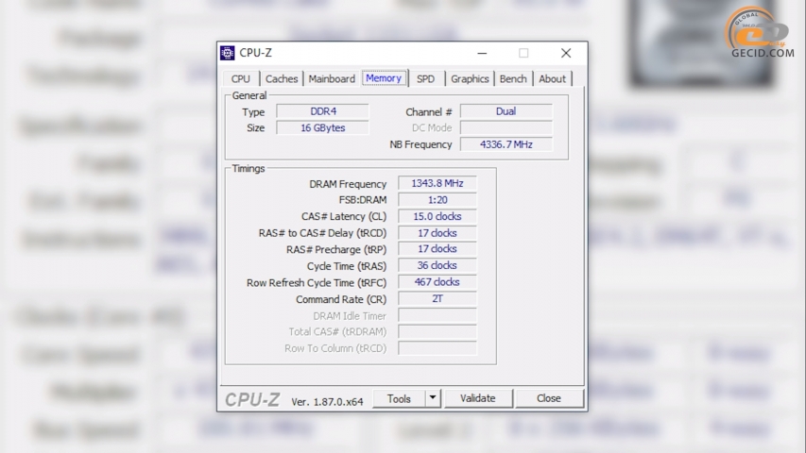Click the NB Frequency value 4336.7 MHz
The width and height of the screenshot is (806, 453).
[506, 144]
